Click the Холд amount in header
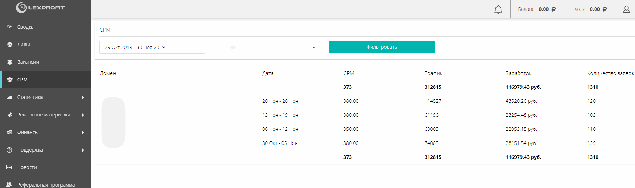635x188 pixels. [595, 9]
